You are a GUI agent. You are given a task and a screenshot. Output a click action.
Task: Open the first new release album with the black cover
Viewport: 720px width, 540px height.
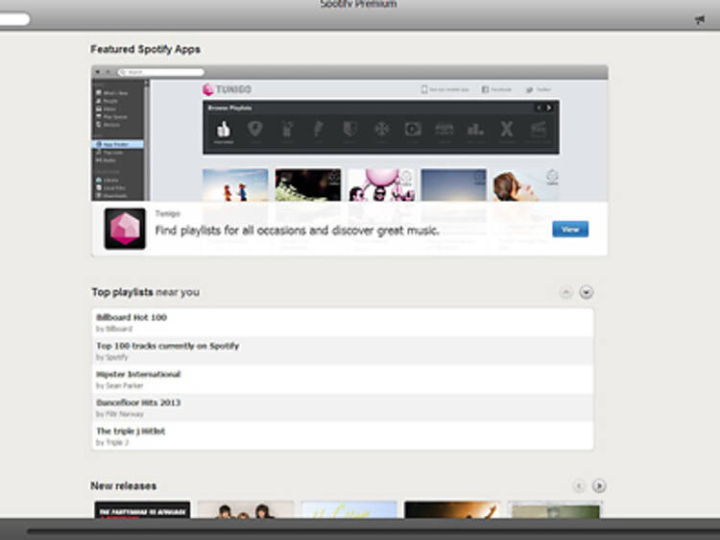coord(142,509)
